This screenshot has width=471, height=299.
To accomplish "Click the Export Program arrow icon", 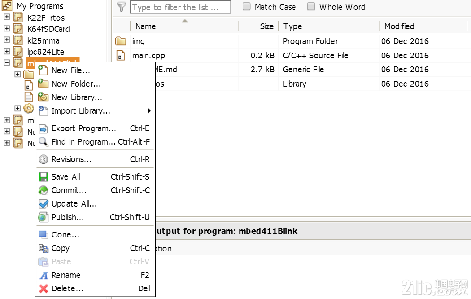I will [x=43, y=128].
